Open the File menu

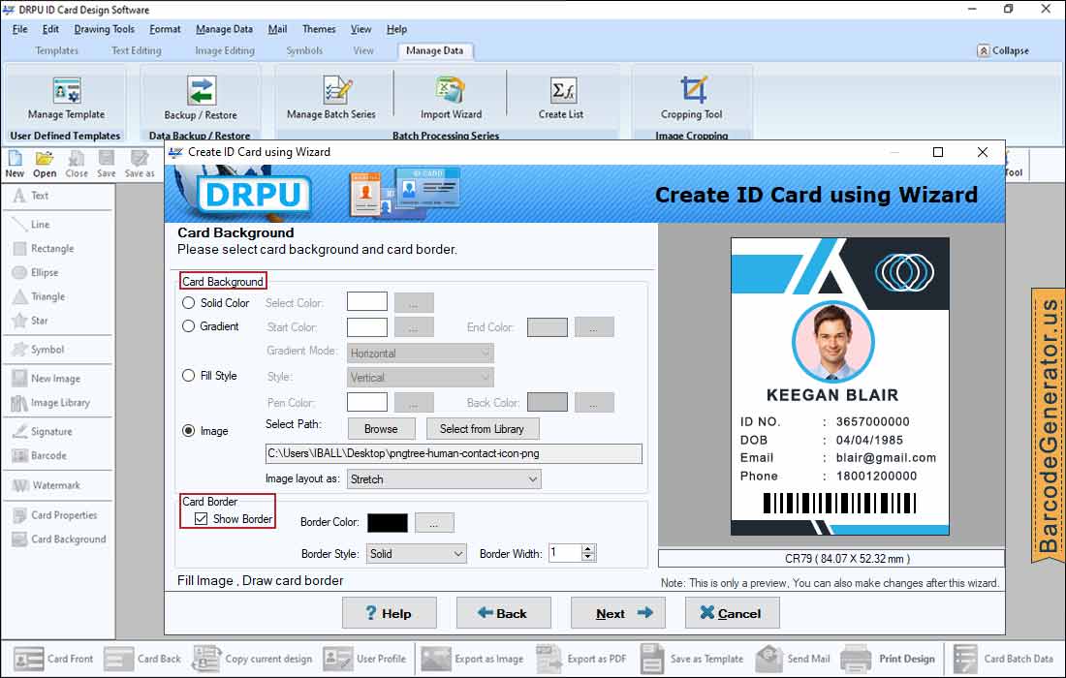[x=19, y=29]
